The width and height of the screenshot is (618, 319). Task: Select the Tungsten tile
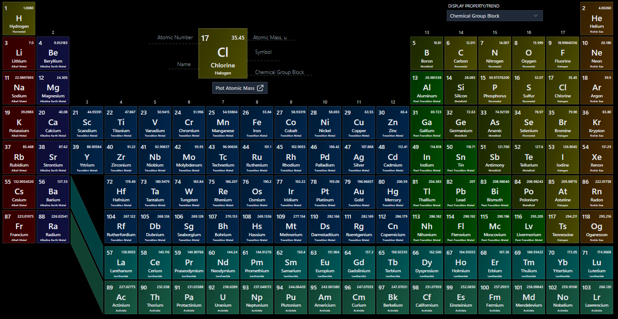[189, 192]
